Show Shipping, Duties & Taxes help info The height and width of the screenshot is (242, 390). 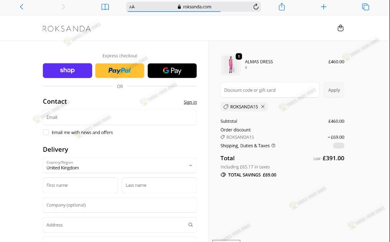(x=273, y=146)
